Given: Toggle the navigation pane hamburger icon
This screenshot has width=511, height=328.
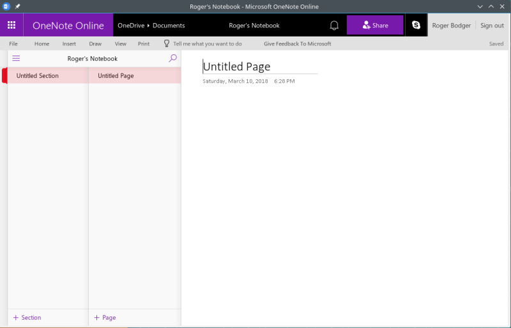Looking at the screenshot, I should point(16,58).
